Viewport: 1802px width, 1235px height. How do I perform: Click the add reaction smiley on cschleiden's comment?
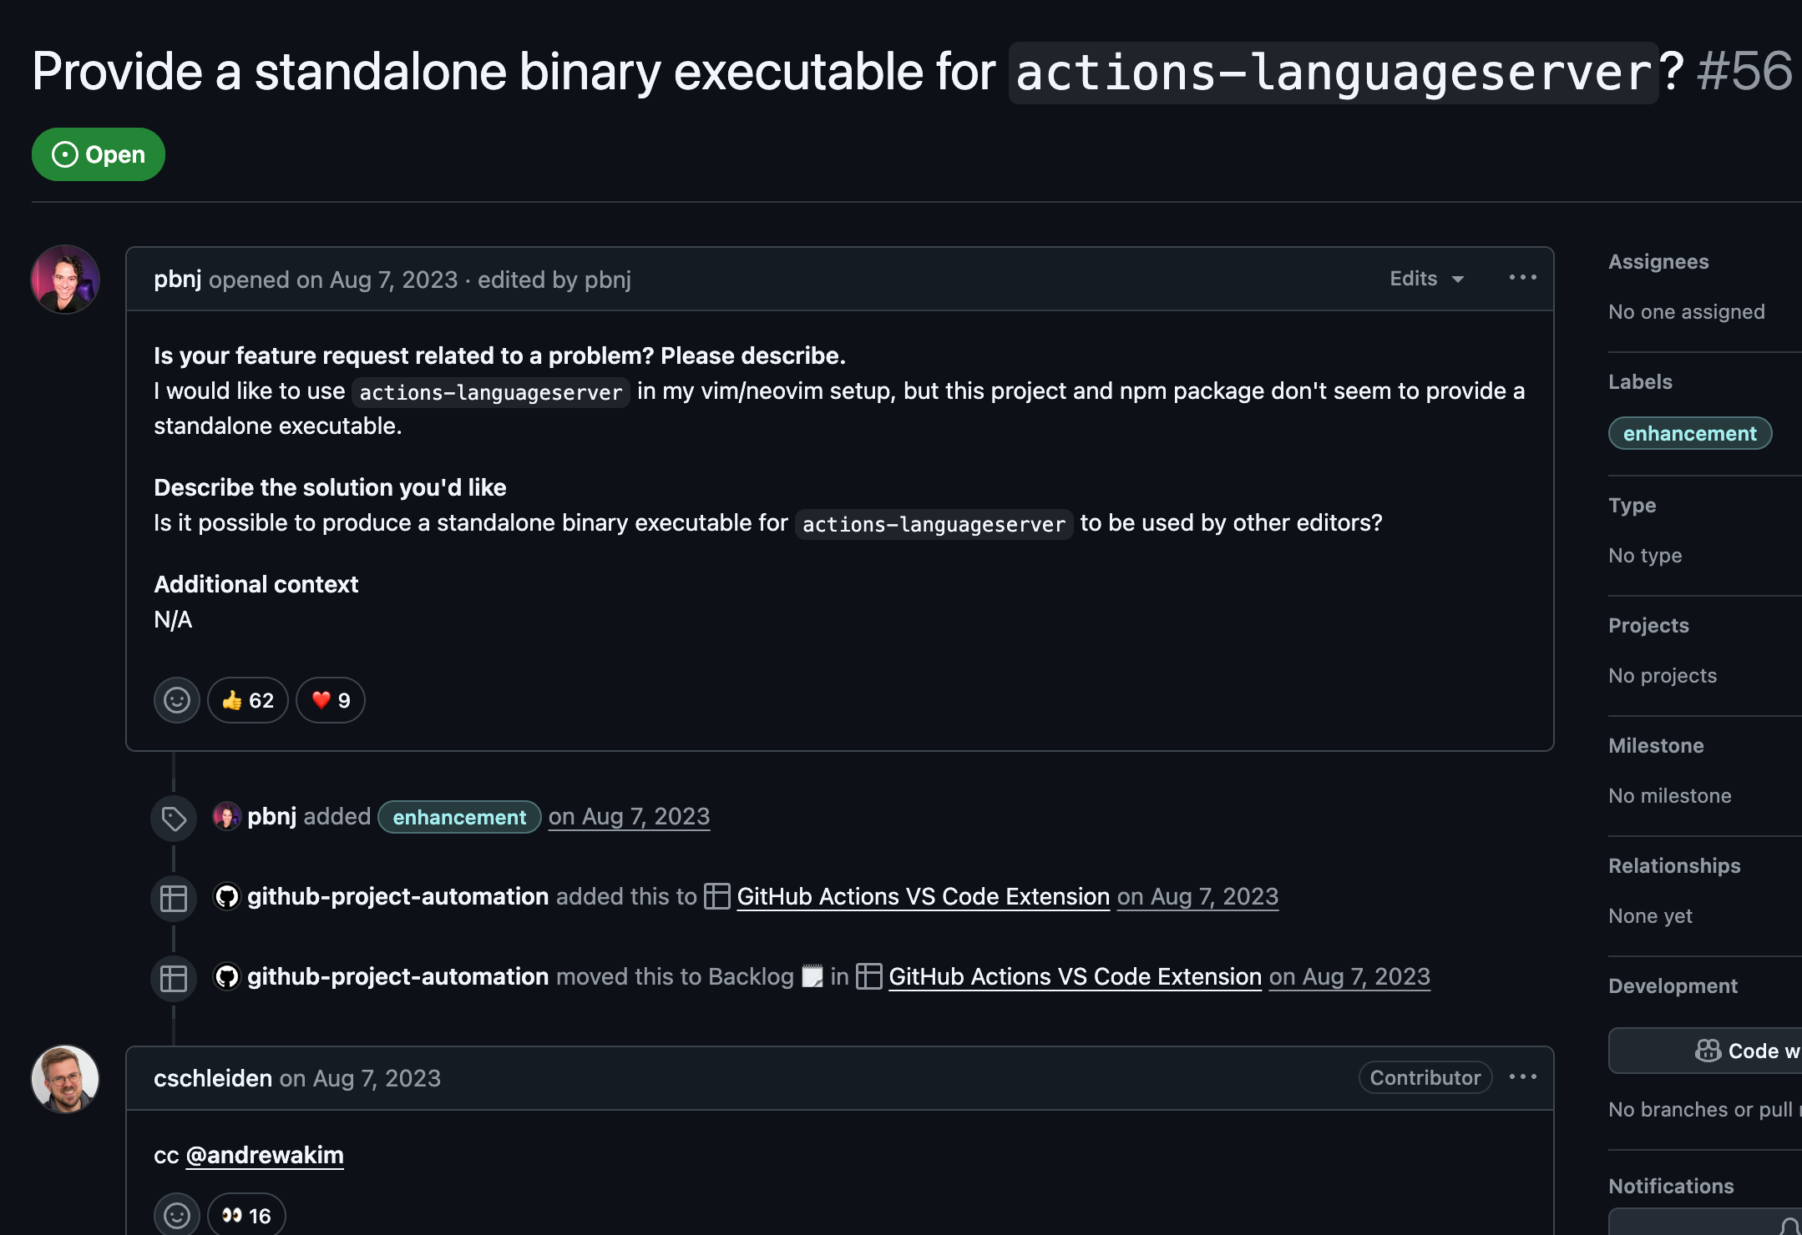pos(176,1216)
